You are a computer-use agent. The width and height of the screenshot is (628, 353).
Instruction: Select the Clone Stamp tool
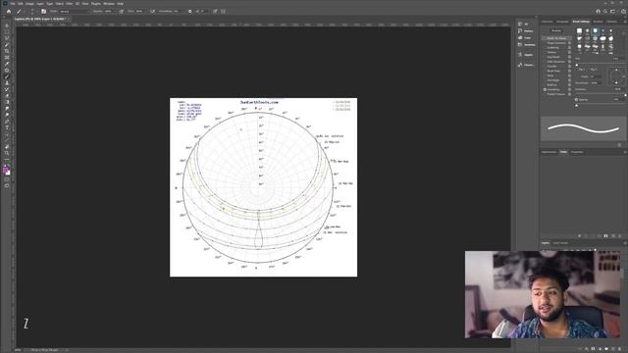click(x=7, y=82)
